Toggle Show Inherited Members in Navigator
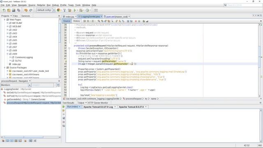This screenshot has width=263, height=148. [3, 141]
